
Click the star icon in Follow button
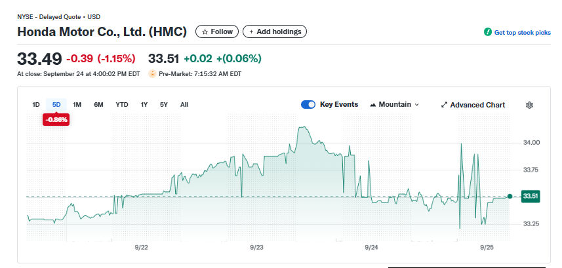pos(205,32)
